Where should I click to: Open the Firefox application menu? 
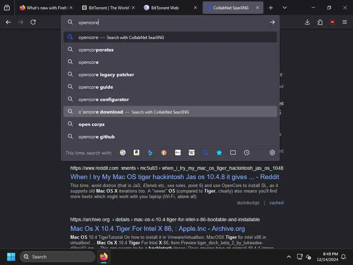pos(345,22)
